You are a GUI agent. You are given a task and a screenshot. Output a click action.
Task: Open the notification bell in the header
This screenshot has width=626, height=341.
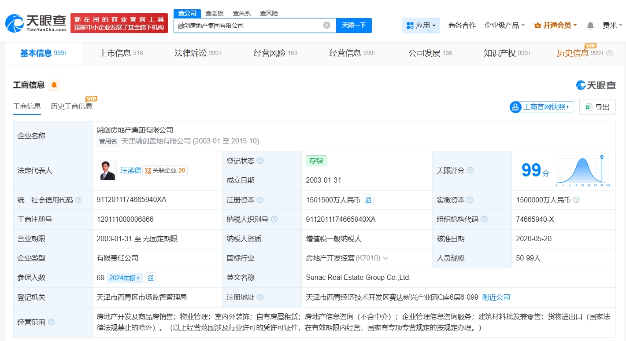pyautogui.click(x=591, y=26)
